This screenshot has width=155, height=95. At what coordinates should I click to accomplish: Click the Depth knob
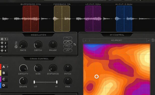[38, 45]
